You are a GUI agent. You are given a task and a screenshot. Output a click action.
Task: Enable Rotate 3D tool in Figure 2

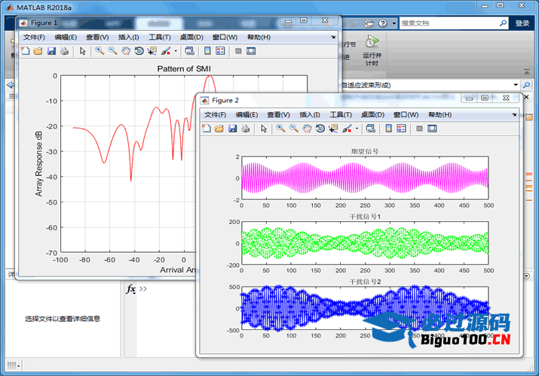point(320,129)
